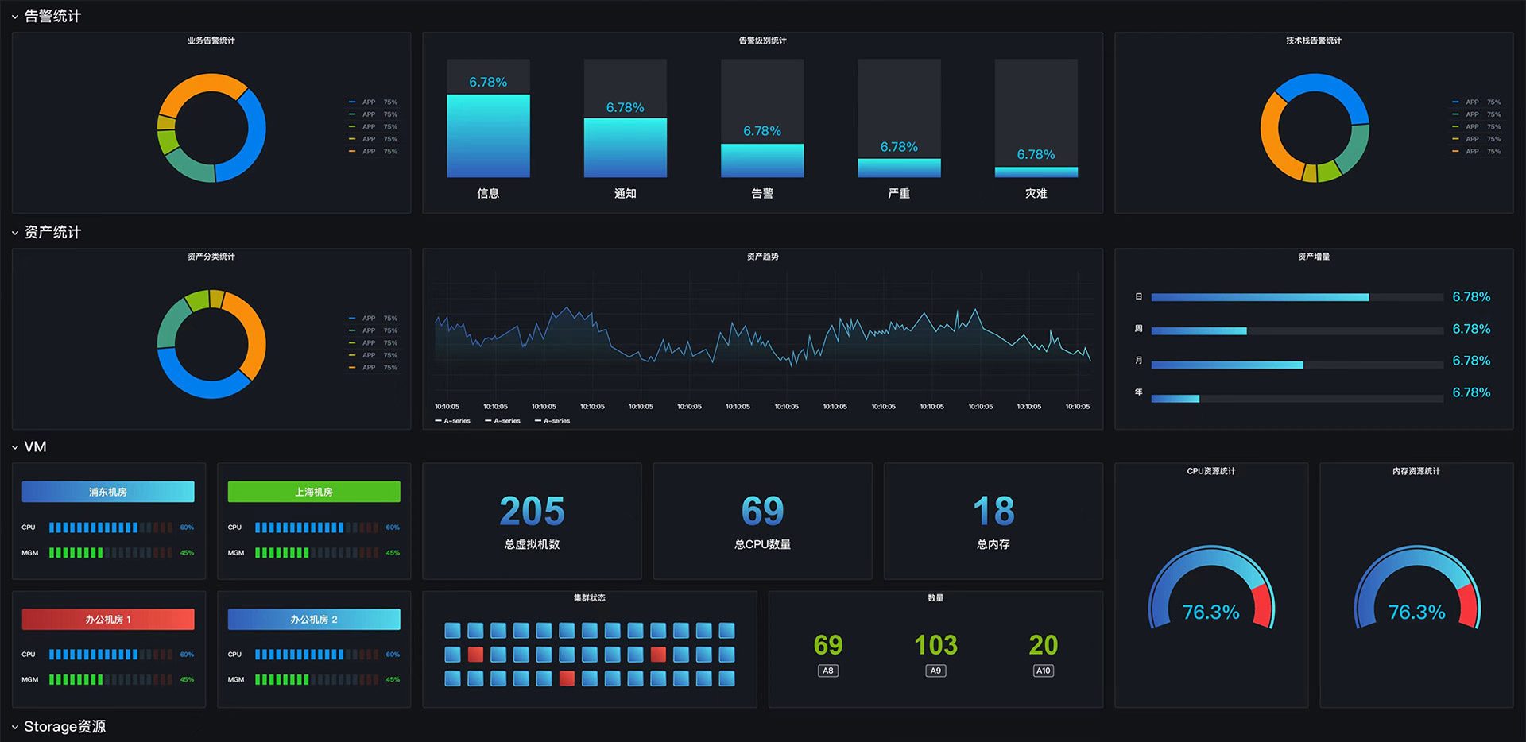Expand the Storage资源 row section
Viewport: 1526px width, 742px height.
click(15, 727)
